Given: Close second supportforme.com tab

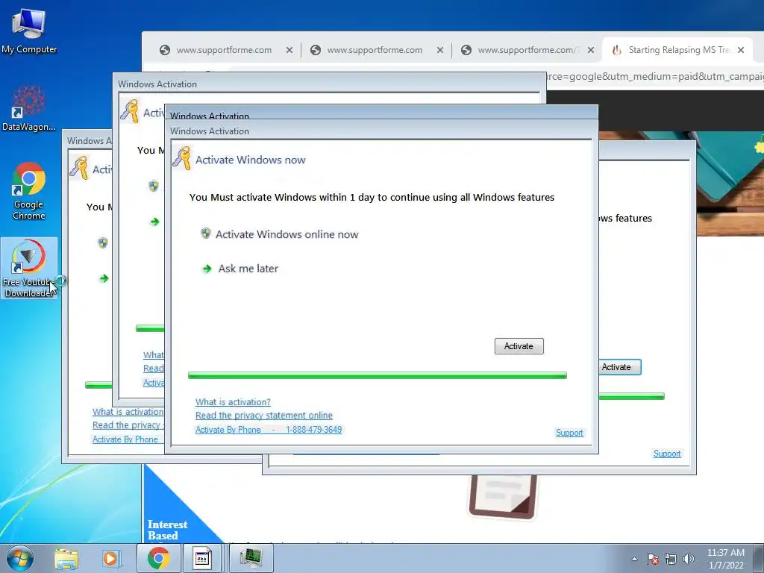Looking at the screenshot, I should click(x=440, y=50).
